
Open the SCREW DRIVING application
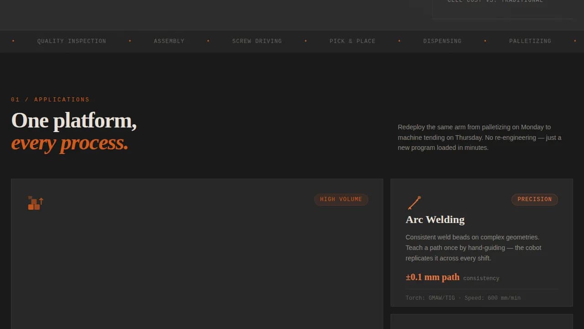click(257, 41)
